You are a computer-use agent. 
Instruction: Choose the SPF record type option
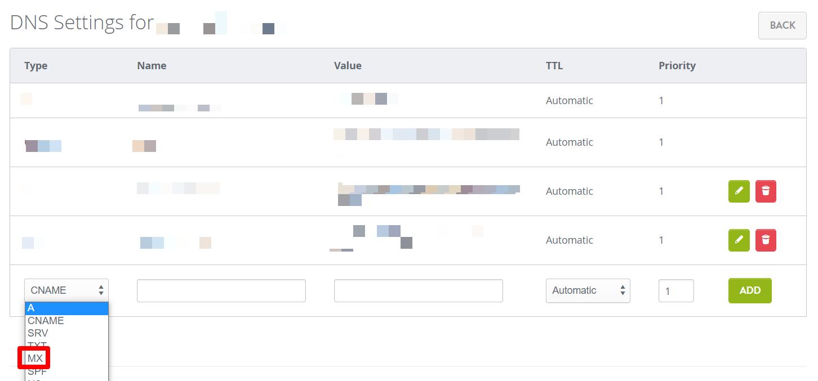[37, 371]
